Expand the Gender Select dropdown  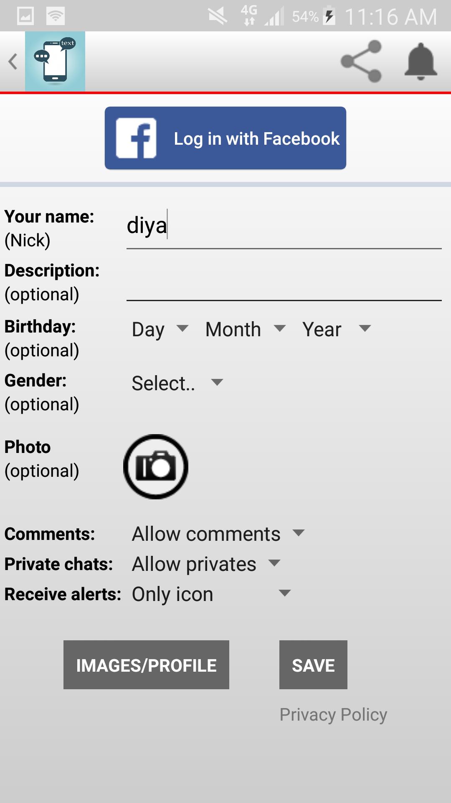coord(177,383)
